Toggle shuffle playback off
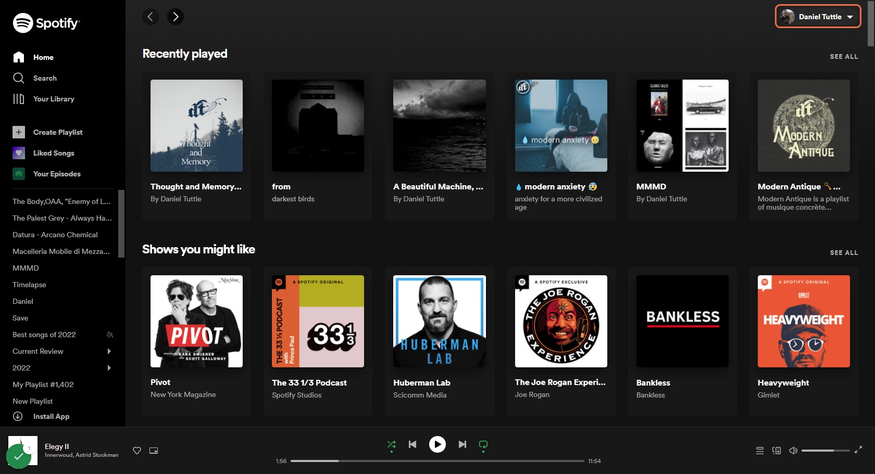This screenshot has width=875, height=474. [392, 444]
